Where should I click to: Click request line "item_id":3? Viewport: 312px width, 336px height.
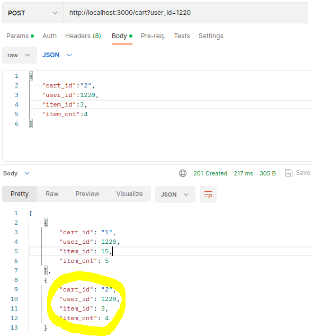(x=65, y=104)
